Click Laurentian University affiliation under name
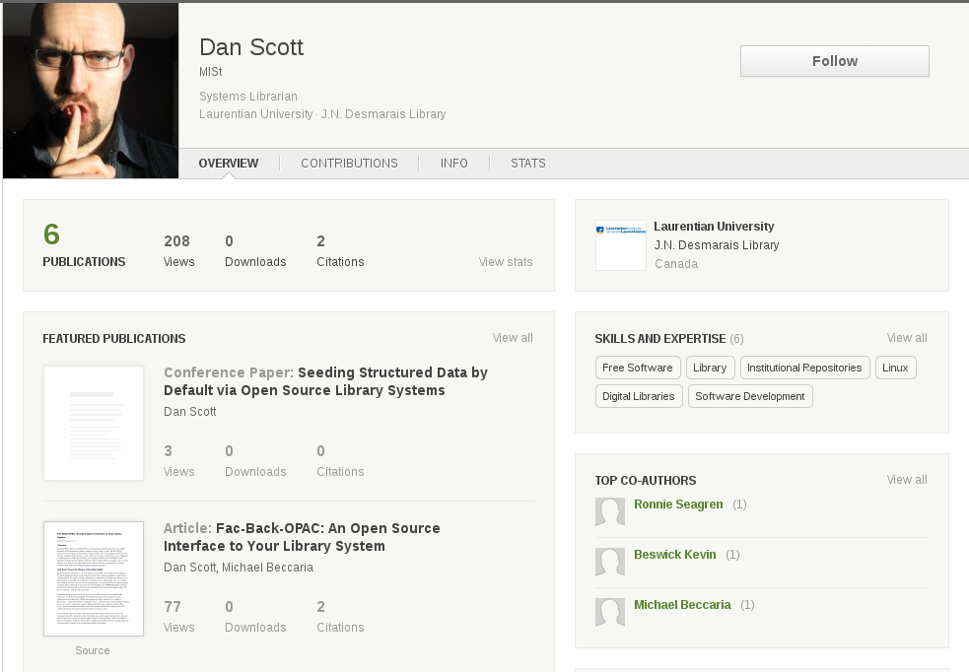The width and height of the screenshot is (969, 672). [256, 114]
